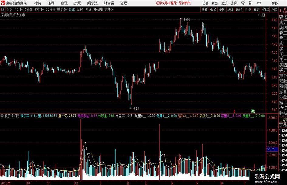This screenshot has height=185, width=287.
Task: Open the headset customer service icon
Action: [243, 3]
